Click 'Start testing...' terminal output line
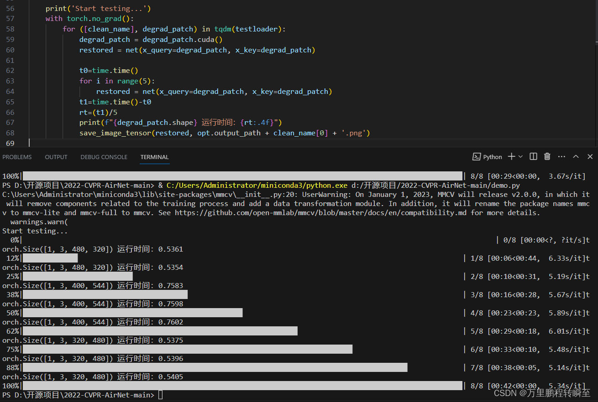The width and height of the screenshot is (598, 402). (35, 231)
